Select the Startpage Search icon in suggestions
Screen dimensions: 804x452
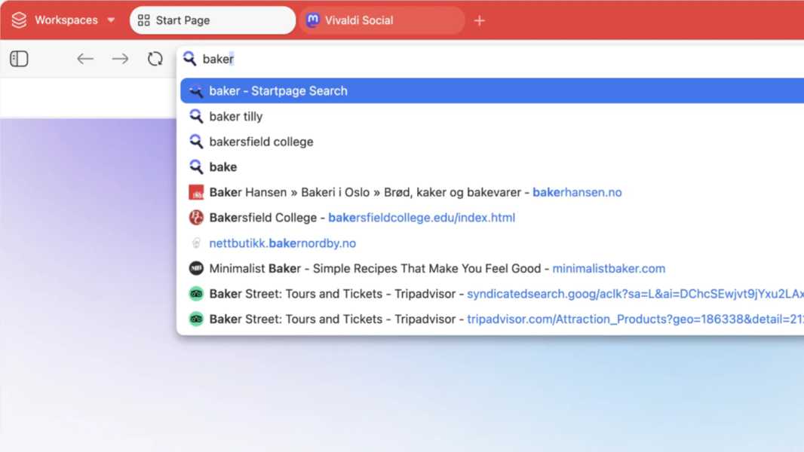196,90
